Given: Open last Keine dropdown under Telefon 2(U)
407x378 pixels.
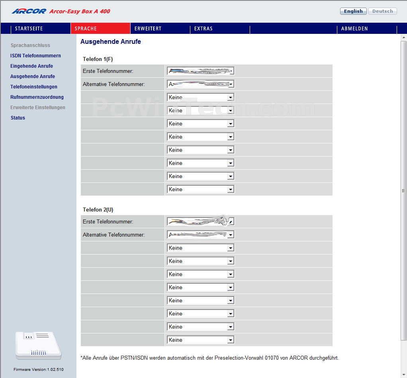Looking at the screenshot, I should coord(201,340).
